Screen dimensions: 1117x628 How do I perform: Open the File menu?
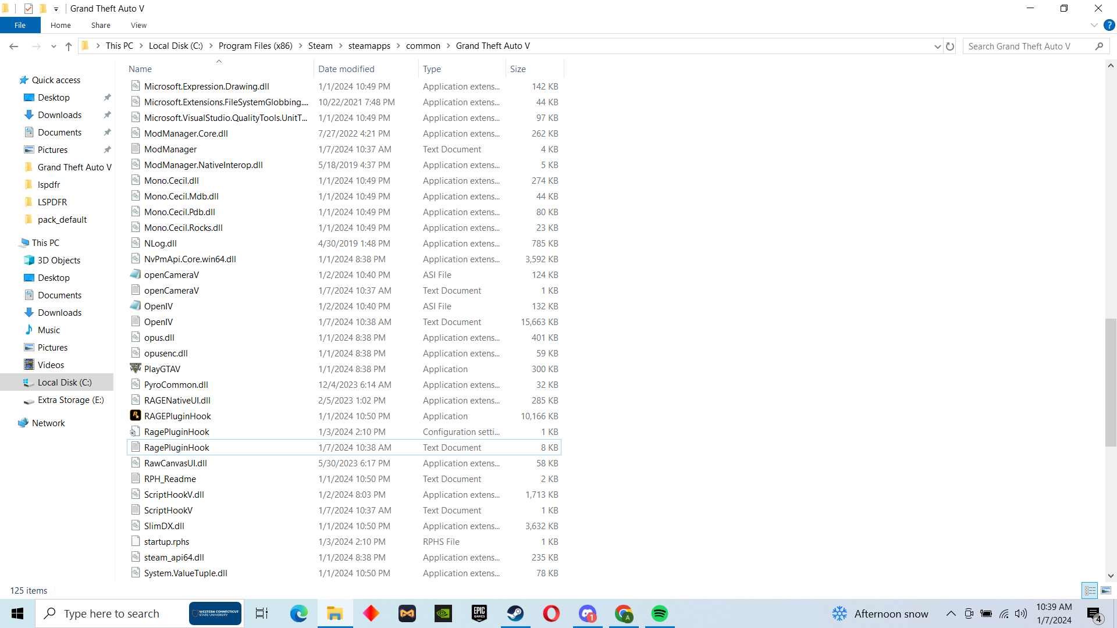(20, 25)
